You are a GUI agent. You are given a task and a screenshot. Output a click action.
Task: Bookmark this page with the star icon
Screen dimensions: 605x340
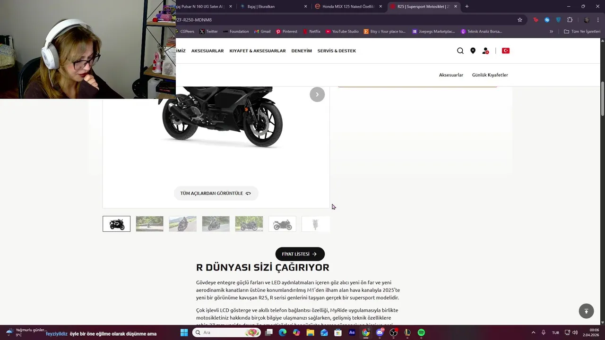(x=520, y=20)
